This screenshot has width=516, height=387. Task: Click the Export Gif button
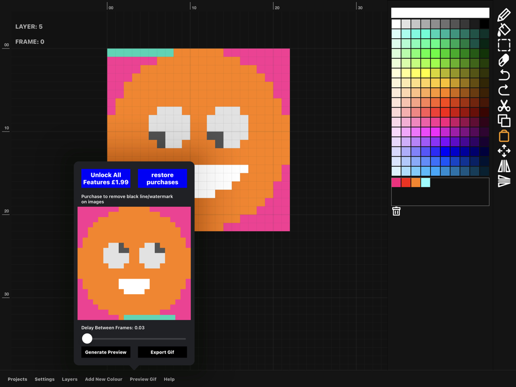tap(162, 352)
